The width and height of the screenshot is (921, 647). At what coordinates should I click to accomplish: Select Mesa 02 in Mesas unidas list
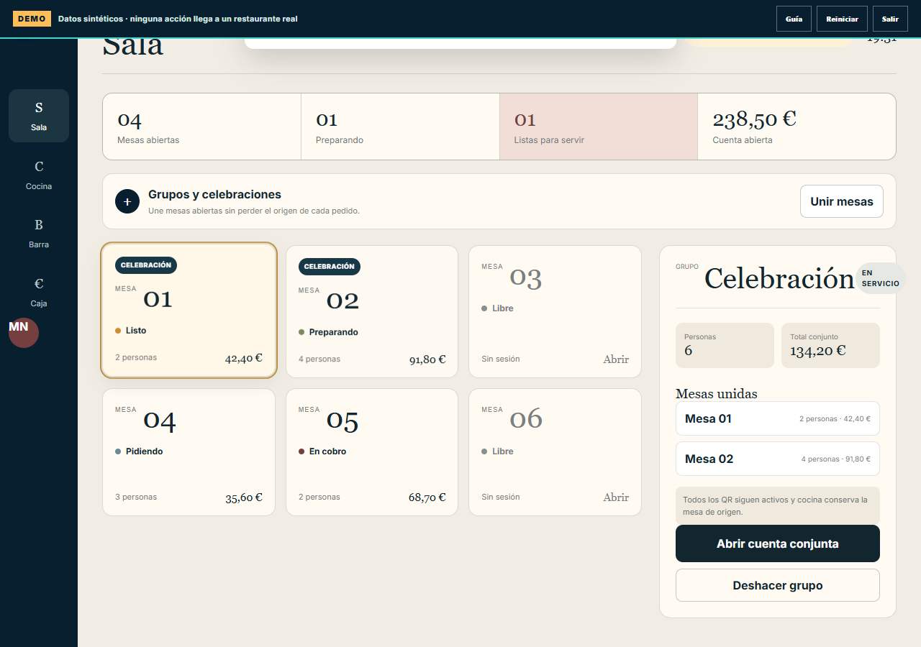click(x=778, y=459)
